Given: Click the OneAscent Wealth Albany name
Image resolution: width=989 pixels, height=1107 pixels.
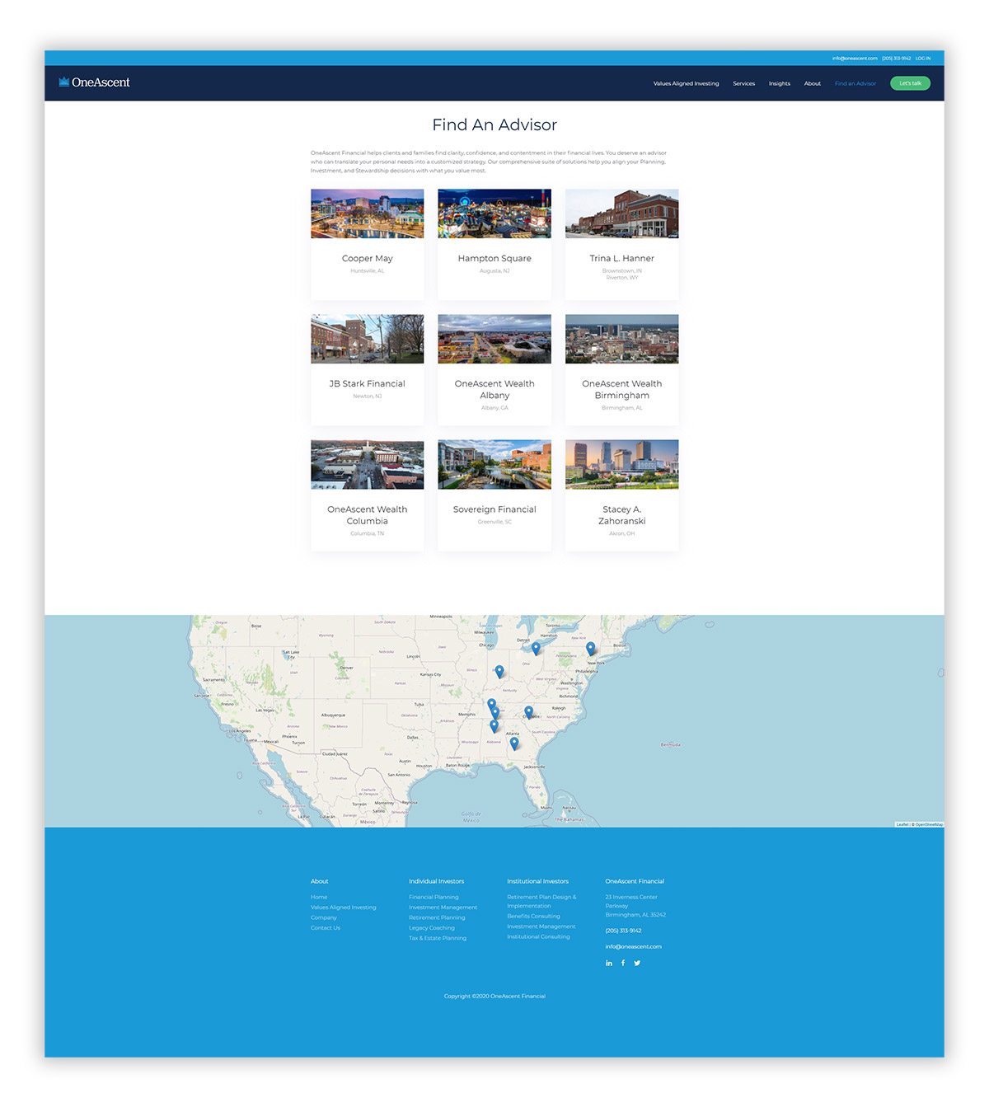Looking at the screenshot, I should point(494,390).
